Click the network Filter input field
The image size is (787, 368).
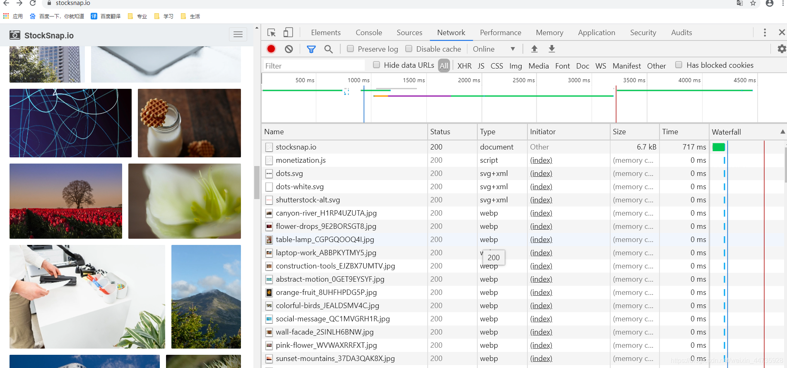pyautogui.click(x=314, y=66)
